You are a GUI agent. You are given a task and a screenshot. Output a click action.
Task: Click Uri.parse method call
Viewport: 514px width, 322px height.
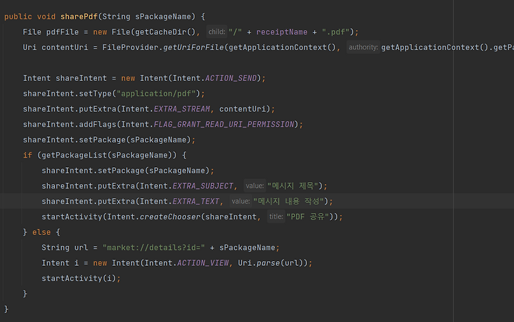pos(273,263)
